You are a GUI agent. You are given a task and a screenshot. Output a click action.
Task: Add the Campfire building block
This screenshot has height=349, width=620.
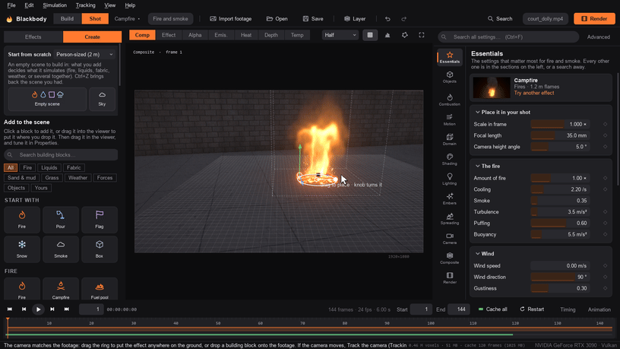click(x=61, y=290)
